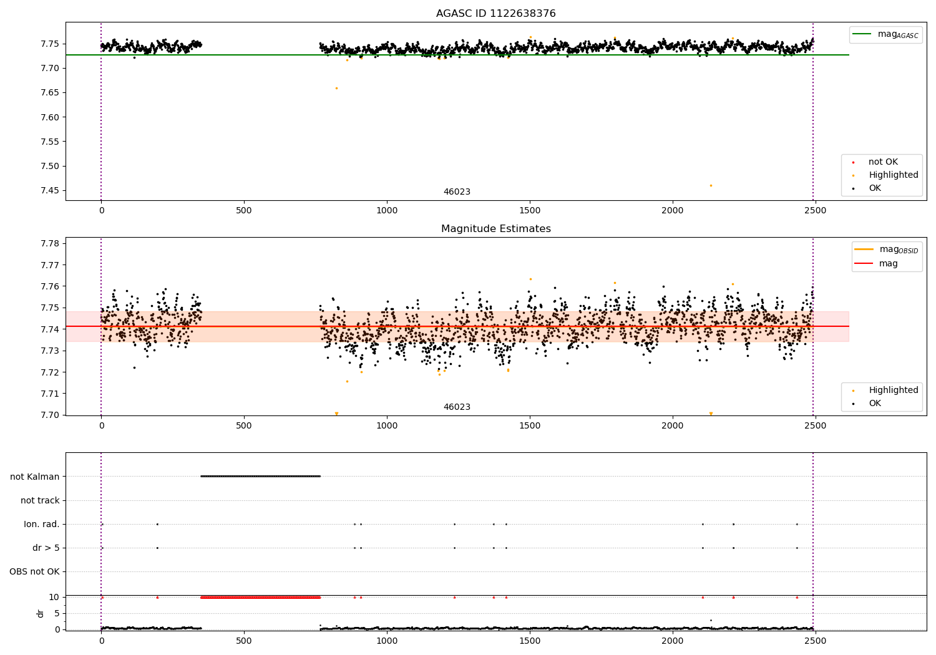936x655 pixels.
Task: Click the orange highlighted point near 7.763 at x=1500
Action: coord(530,279)
